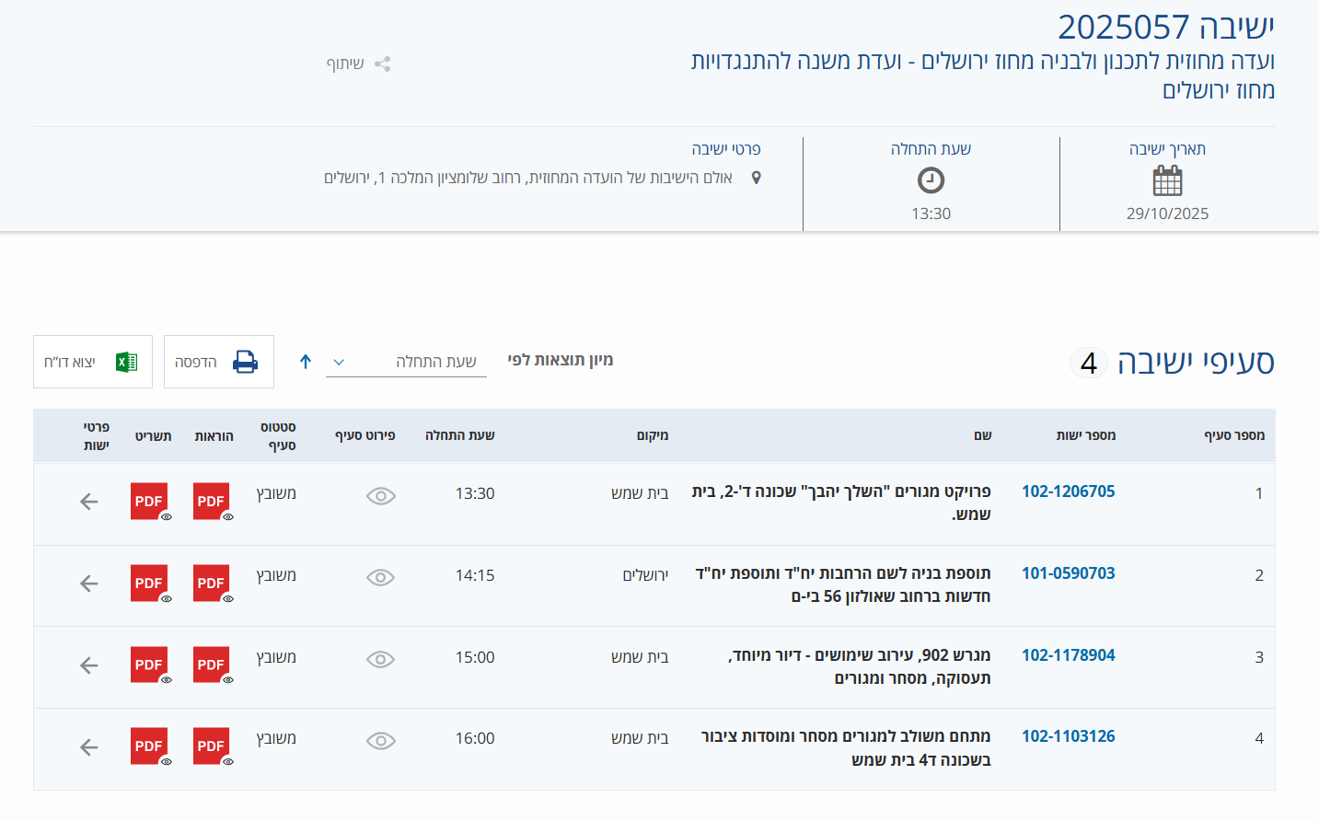This screenshot has width=1319, height=821.
Task: Open the תשריט PDF for item 4
Action: [149, 746]
